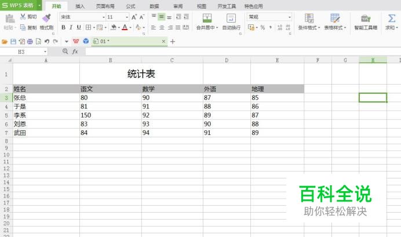
Task: Switch to the 页面布局 ribbon tab
Action: 105,6
